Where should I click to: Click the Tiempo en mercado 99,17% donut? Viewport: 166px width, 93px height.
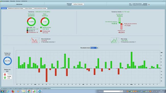[7, 61]
